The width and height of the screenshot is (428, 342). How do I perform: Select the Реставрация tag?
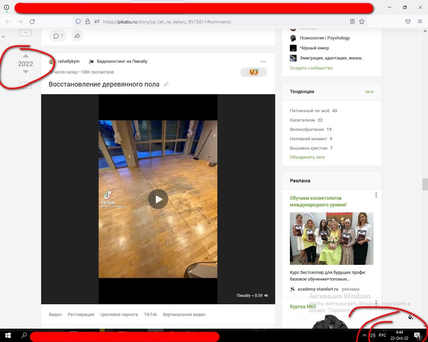[81, 315]
